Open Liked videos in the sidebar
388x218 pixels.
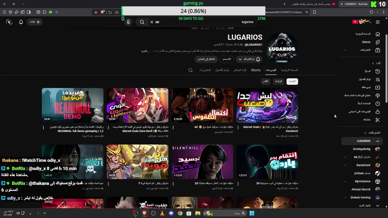tap(364, 112)
